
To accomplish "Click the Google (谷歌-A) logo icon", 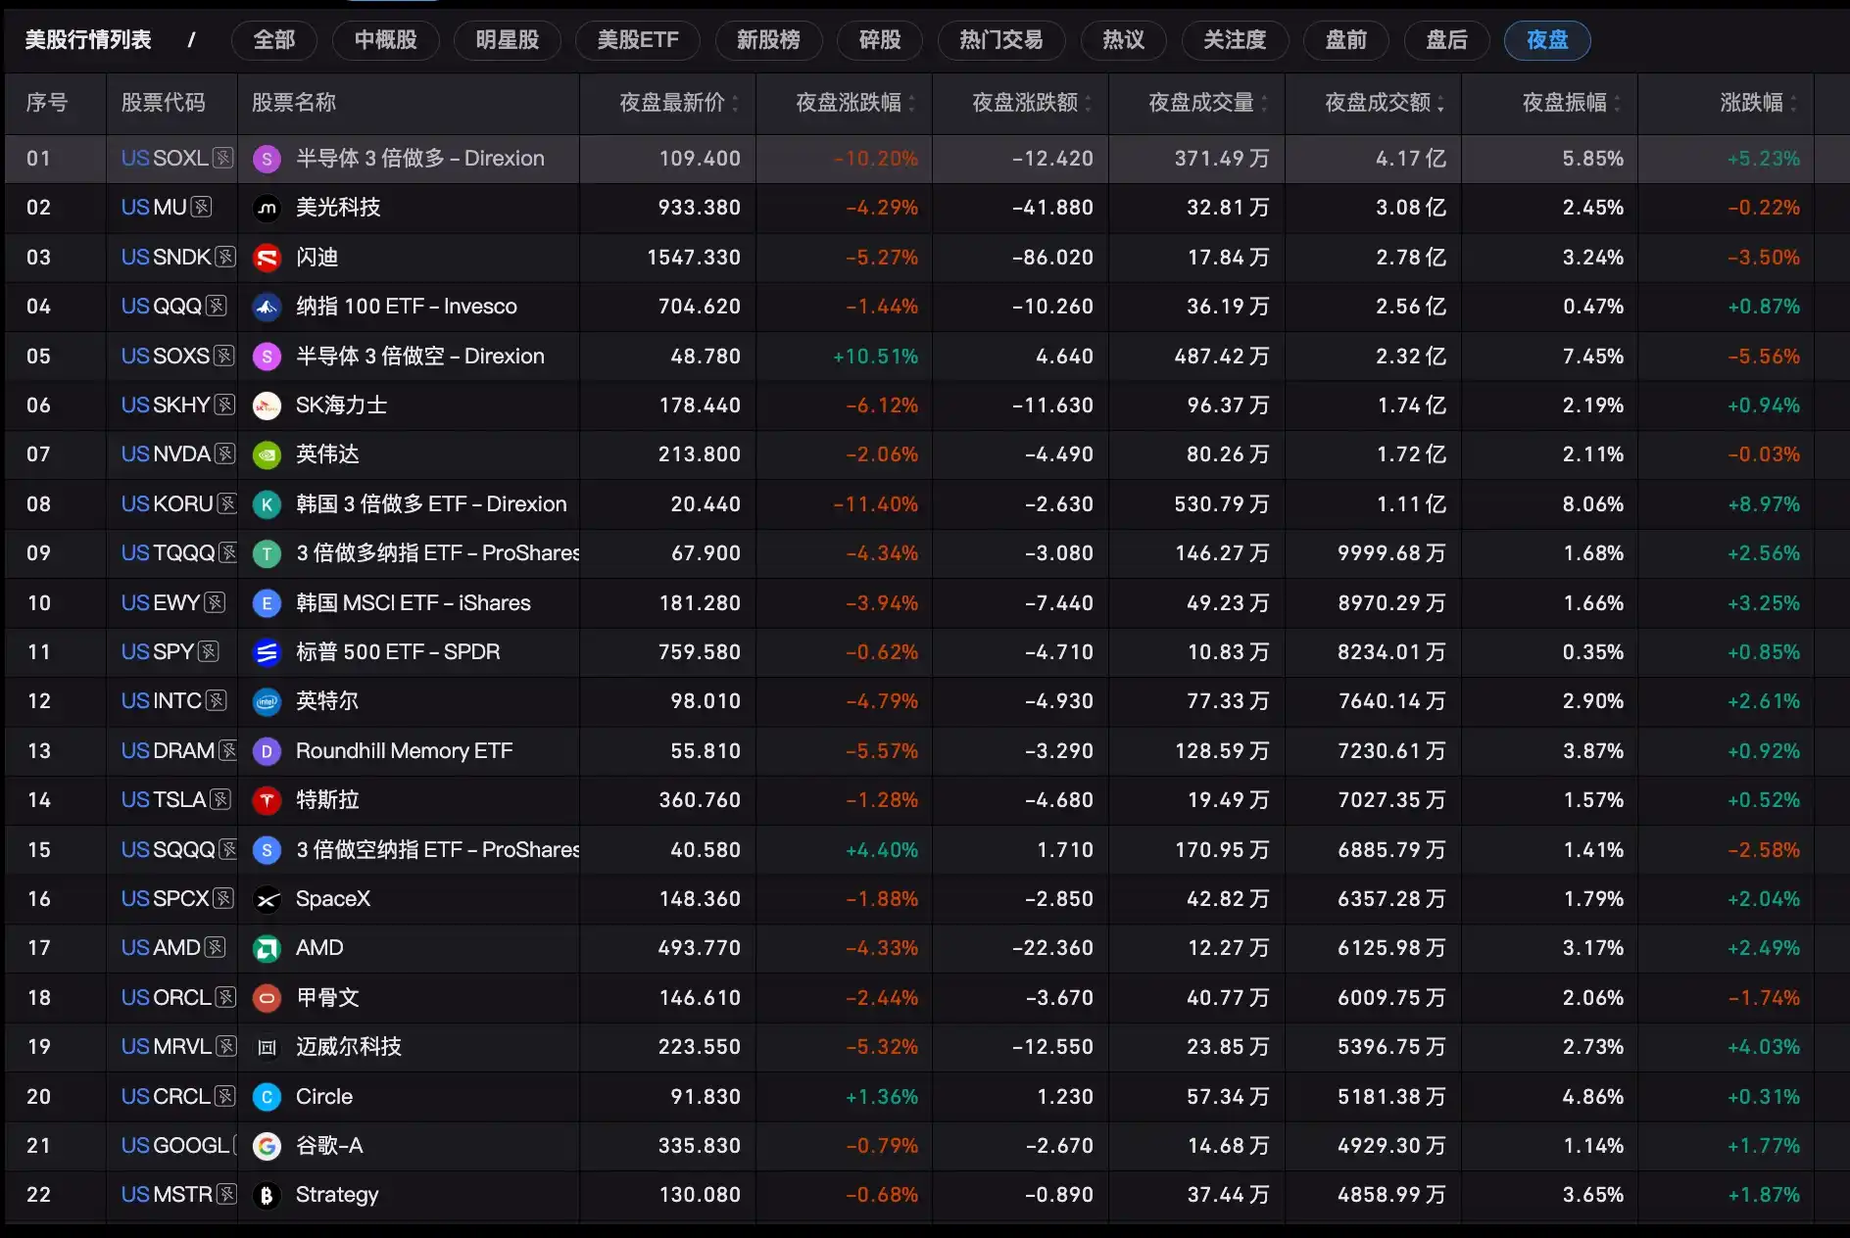I will click(267, 1146).
